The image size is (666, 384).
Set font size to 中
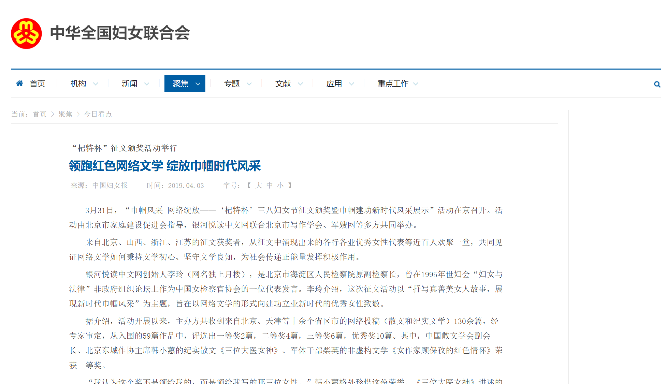tap(270, 185)
